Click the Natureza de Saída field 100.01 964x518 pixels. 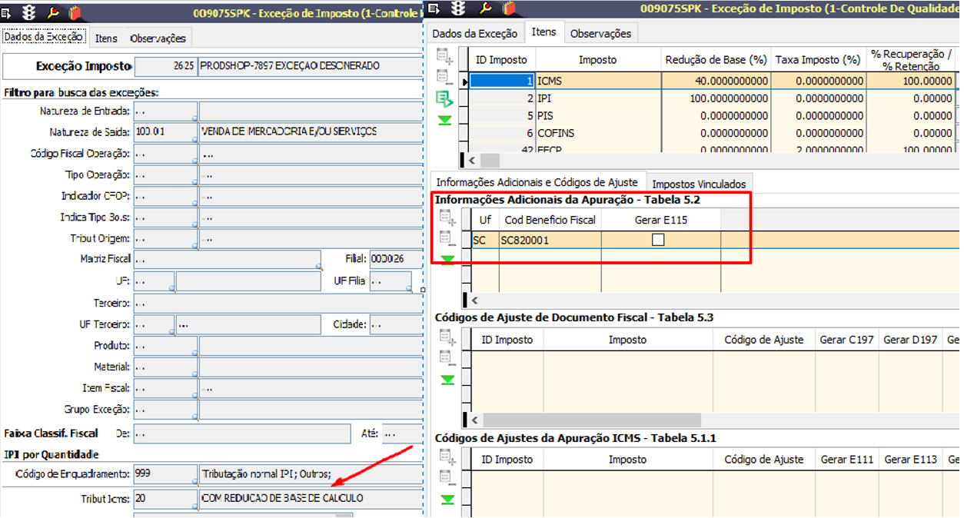tap(166, 132)
